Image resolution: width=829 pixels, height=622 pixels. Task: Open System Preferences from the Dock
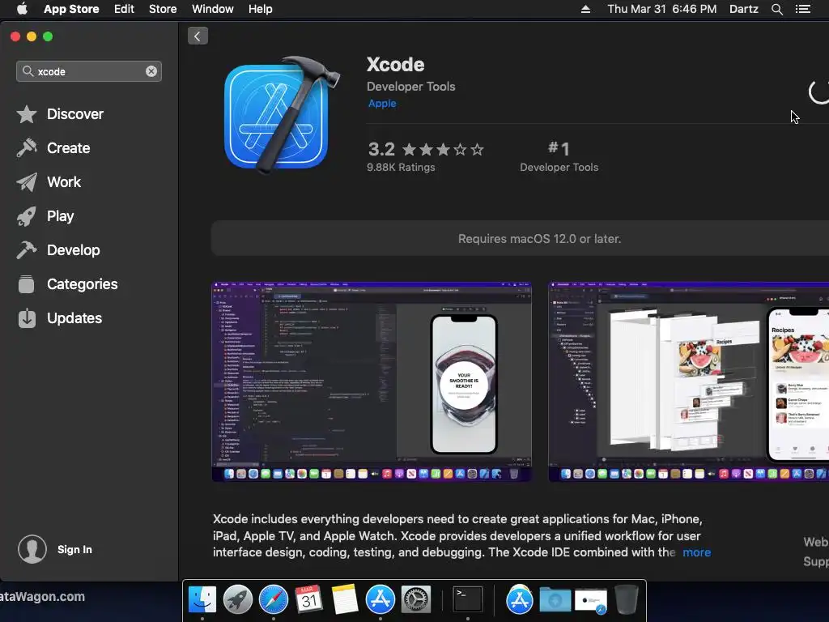tap(415, 600)
